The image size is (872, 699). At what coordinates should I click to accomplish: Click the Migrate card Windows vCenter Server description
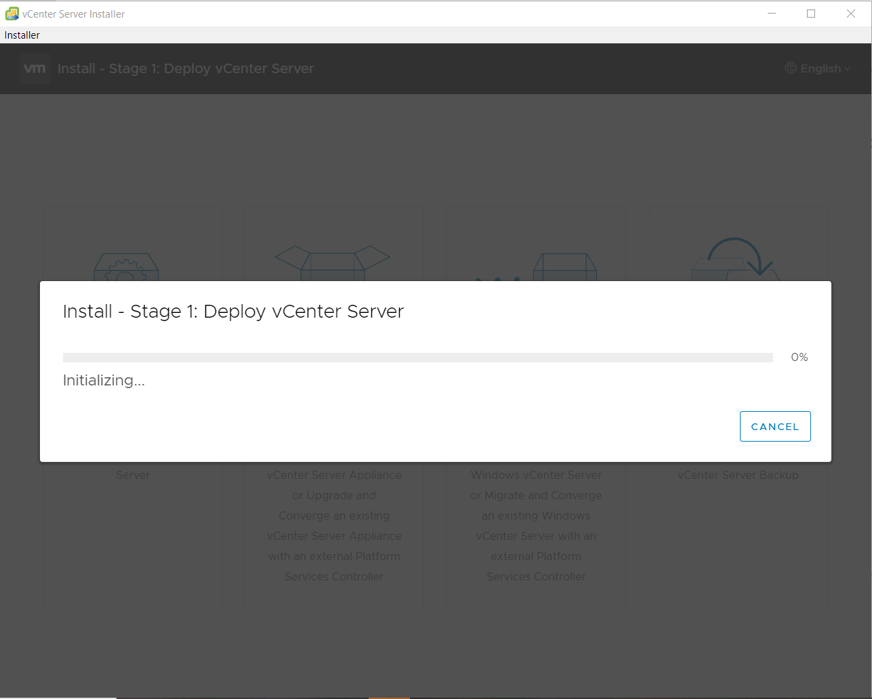[x=536, y=526]
